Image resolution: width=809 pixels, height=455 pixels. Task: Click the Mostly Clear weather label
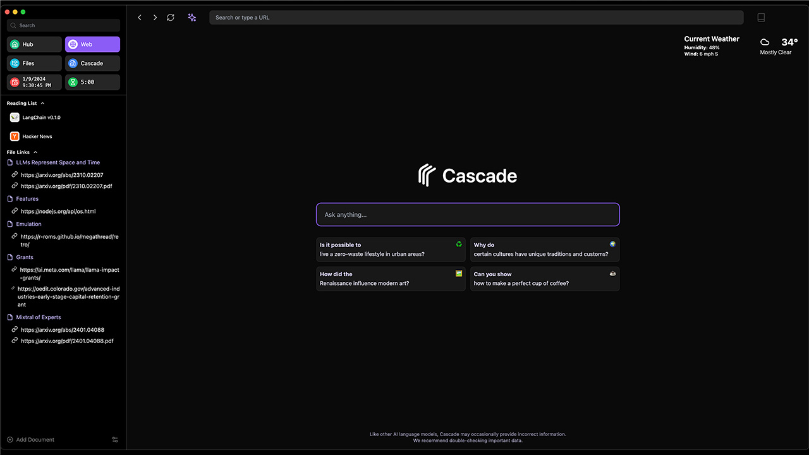click(x=776, y=52)
